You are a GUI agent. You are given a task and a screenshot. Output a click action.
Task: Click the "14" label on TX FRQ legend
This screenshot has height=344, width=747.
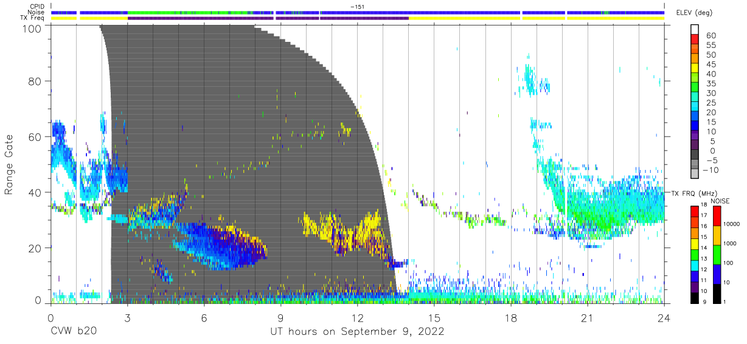click(705, 248)
